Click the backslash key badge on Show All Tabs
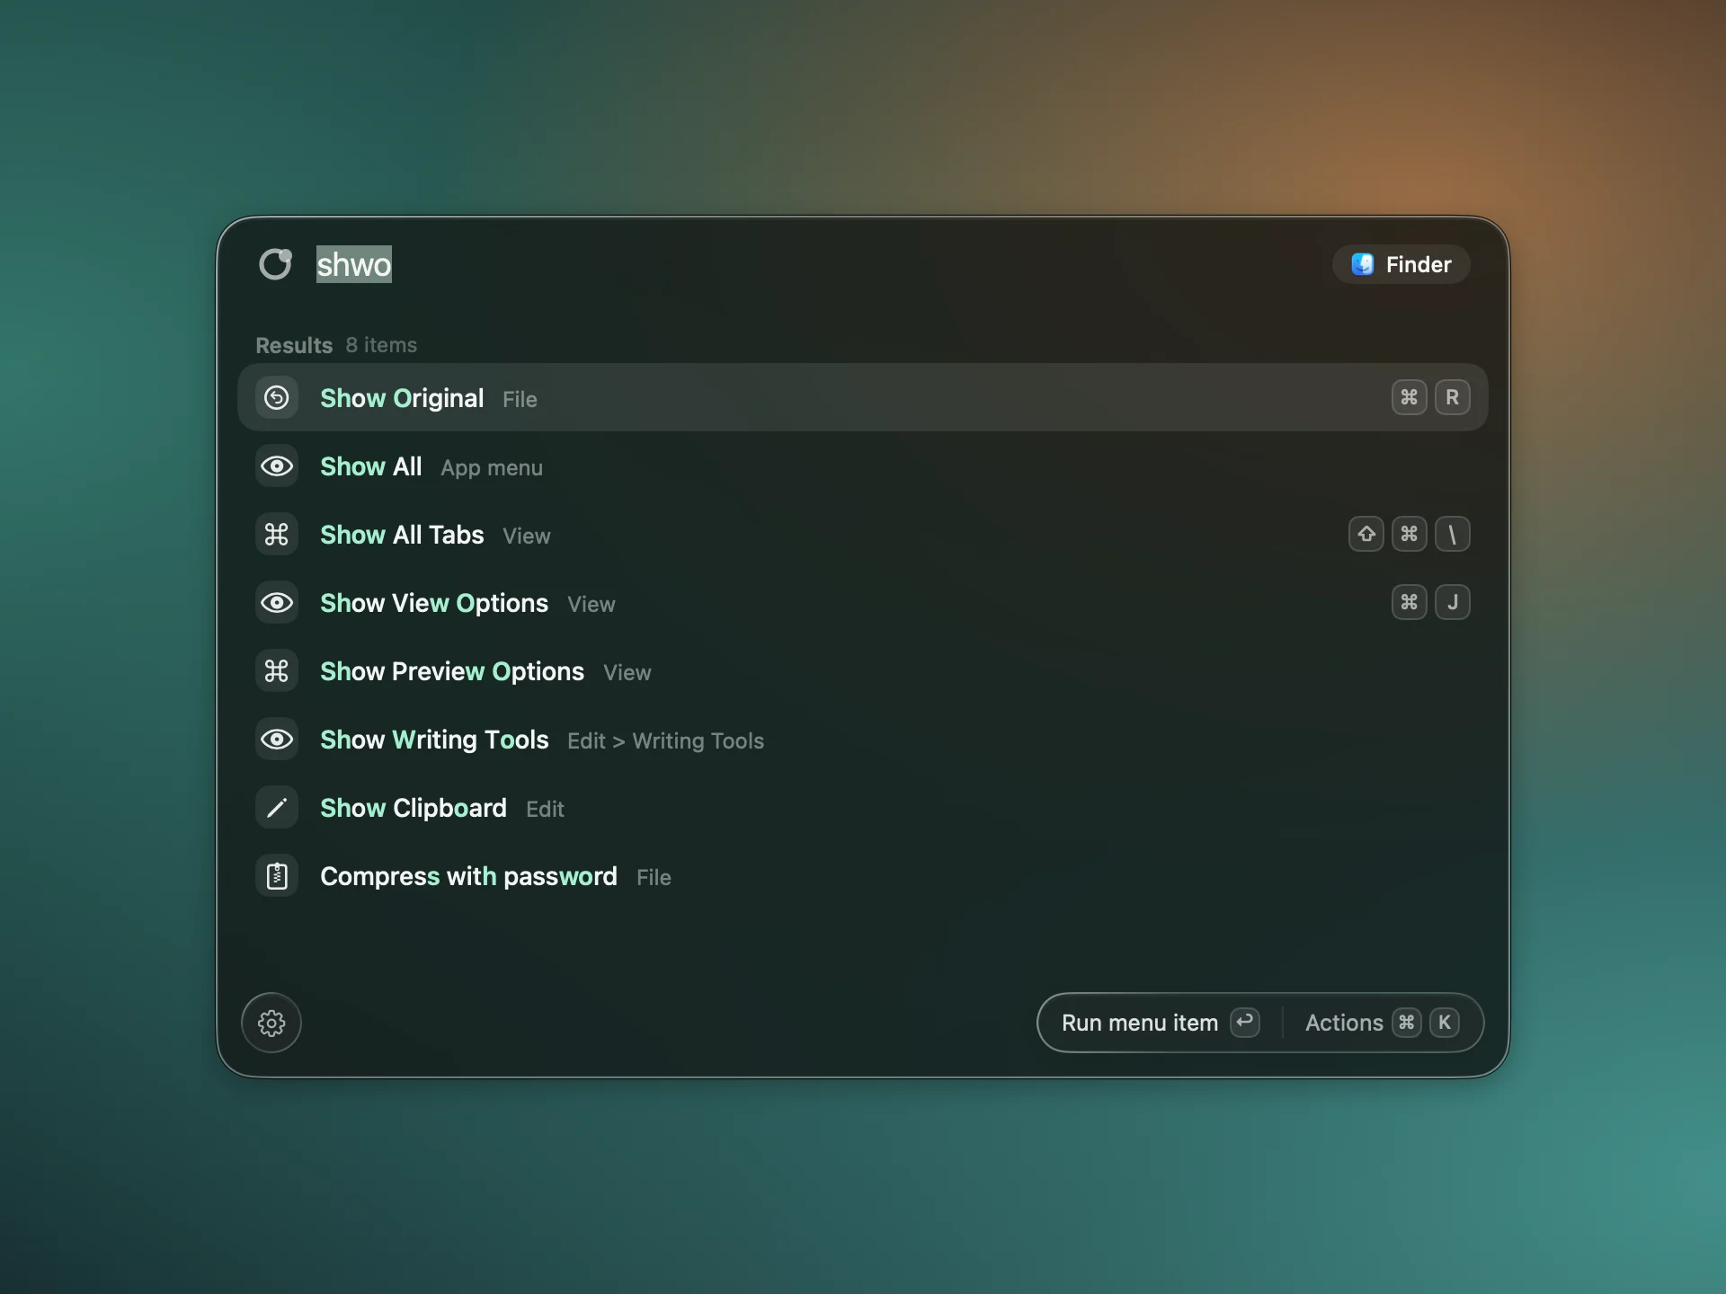This screenshot has height=1294, width=1726. [x=1452, y=535]
